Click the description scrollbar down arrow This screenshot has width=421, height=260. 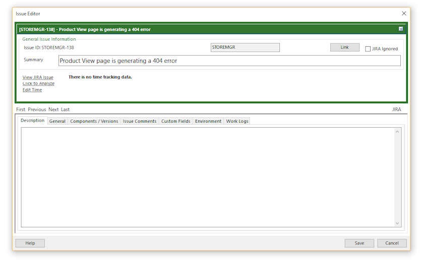397,223
